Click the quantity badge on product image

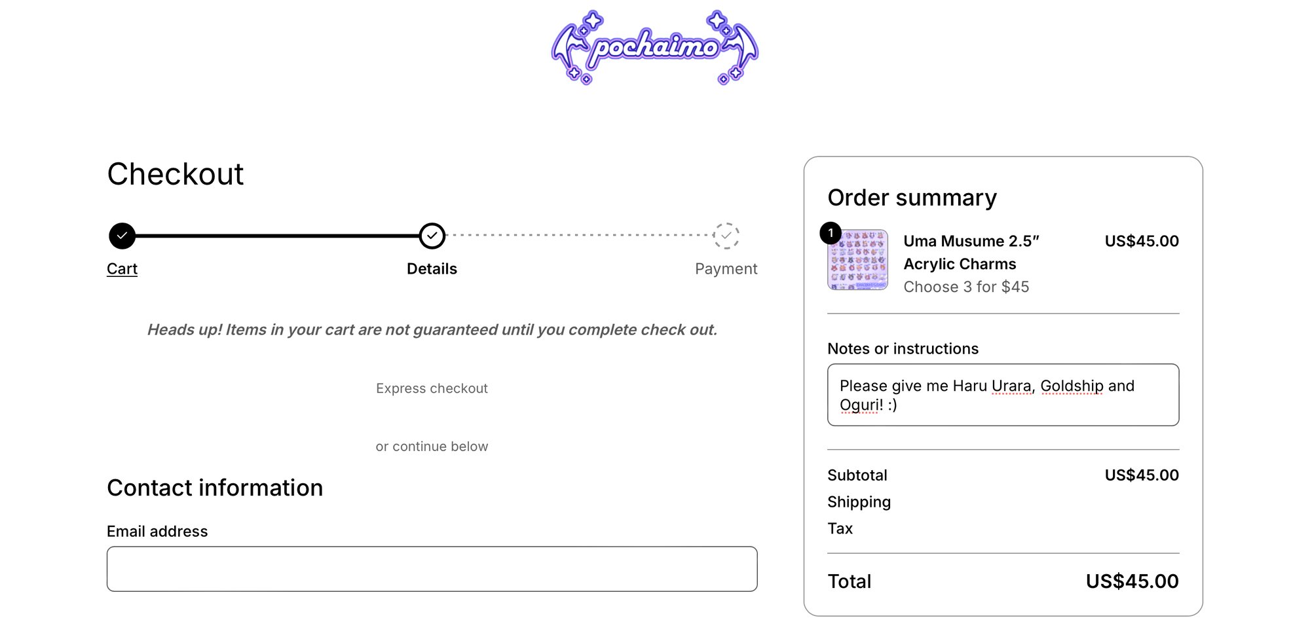point(831,233)
